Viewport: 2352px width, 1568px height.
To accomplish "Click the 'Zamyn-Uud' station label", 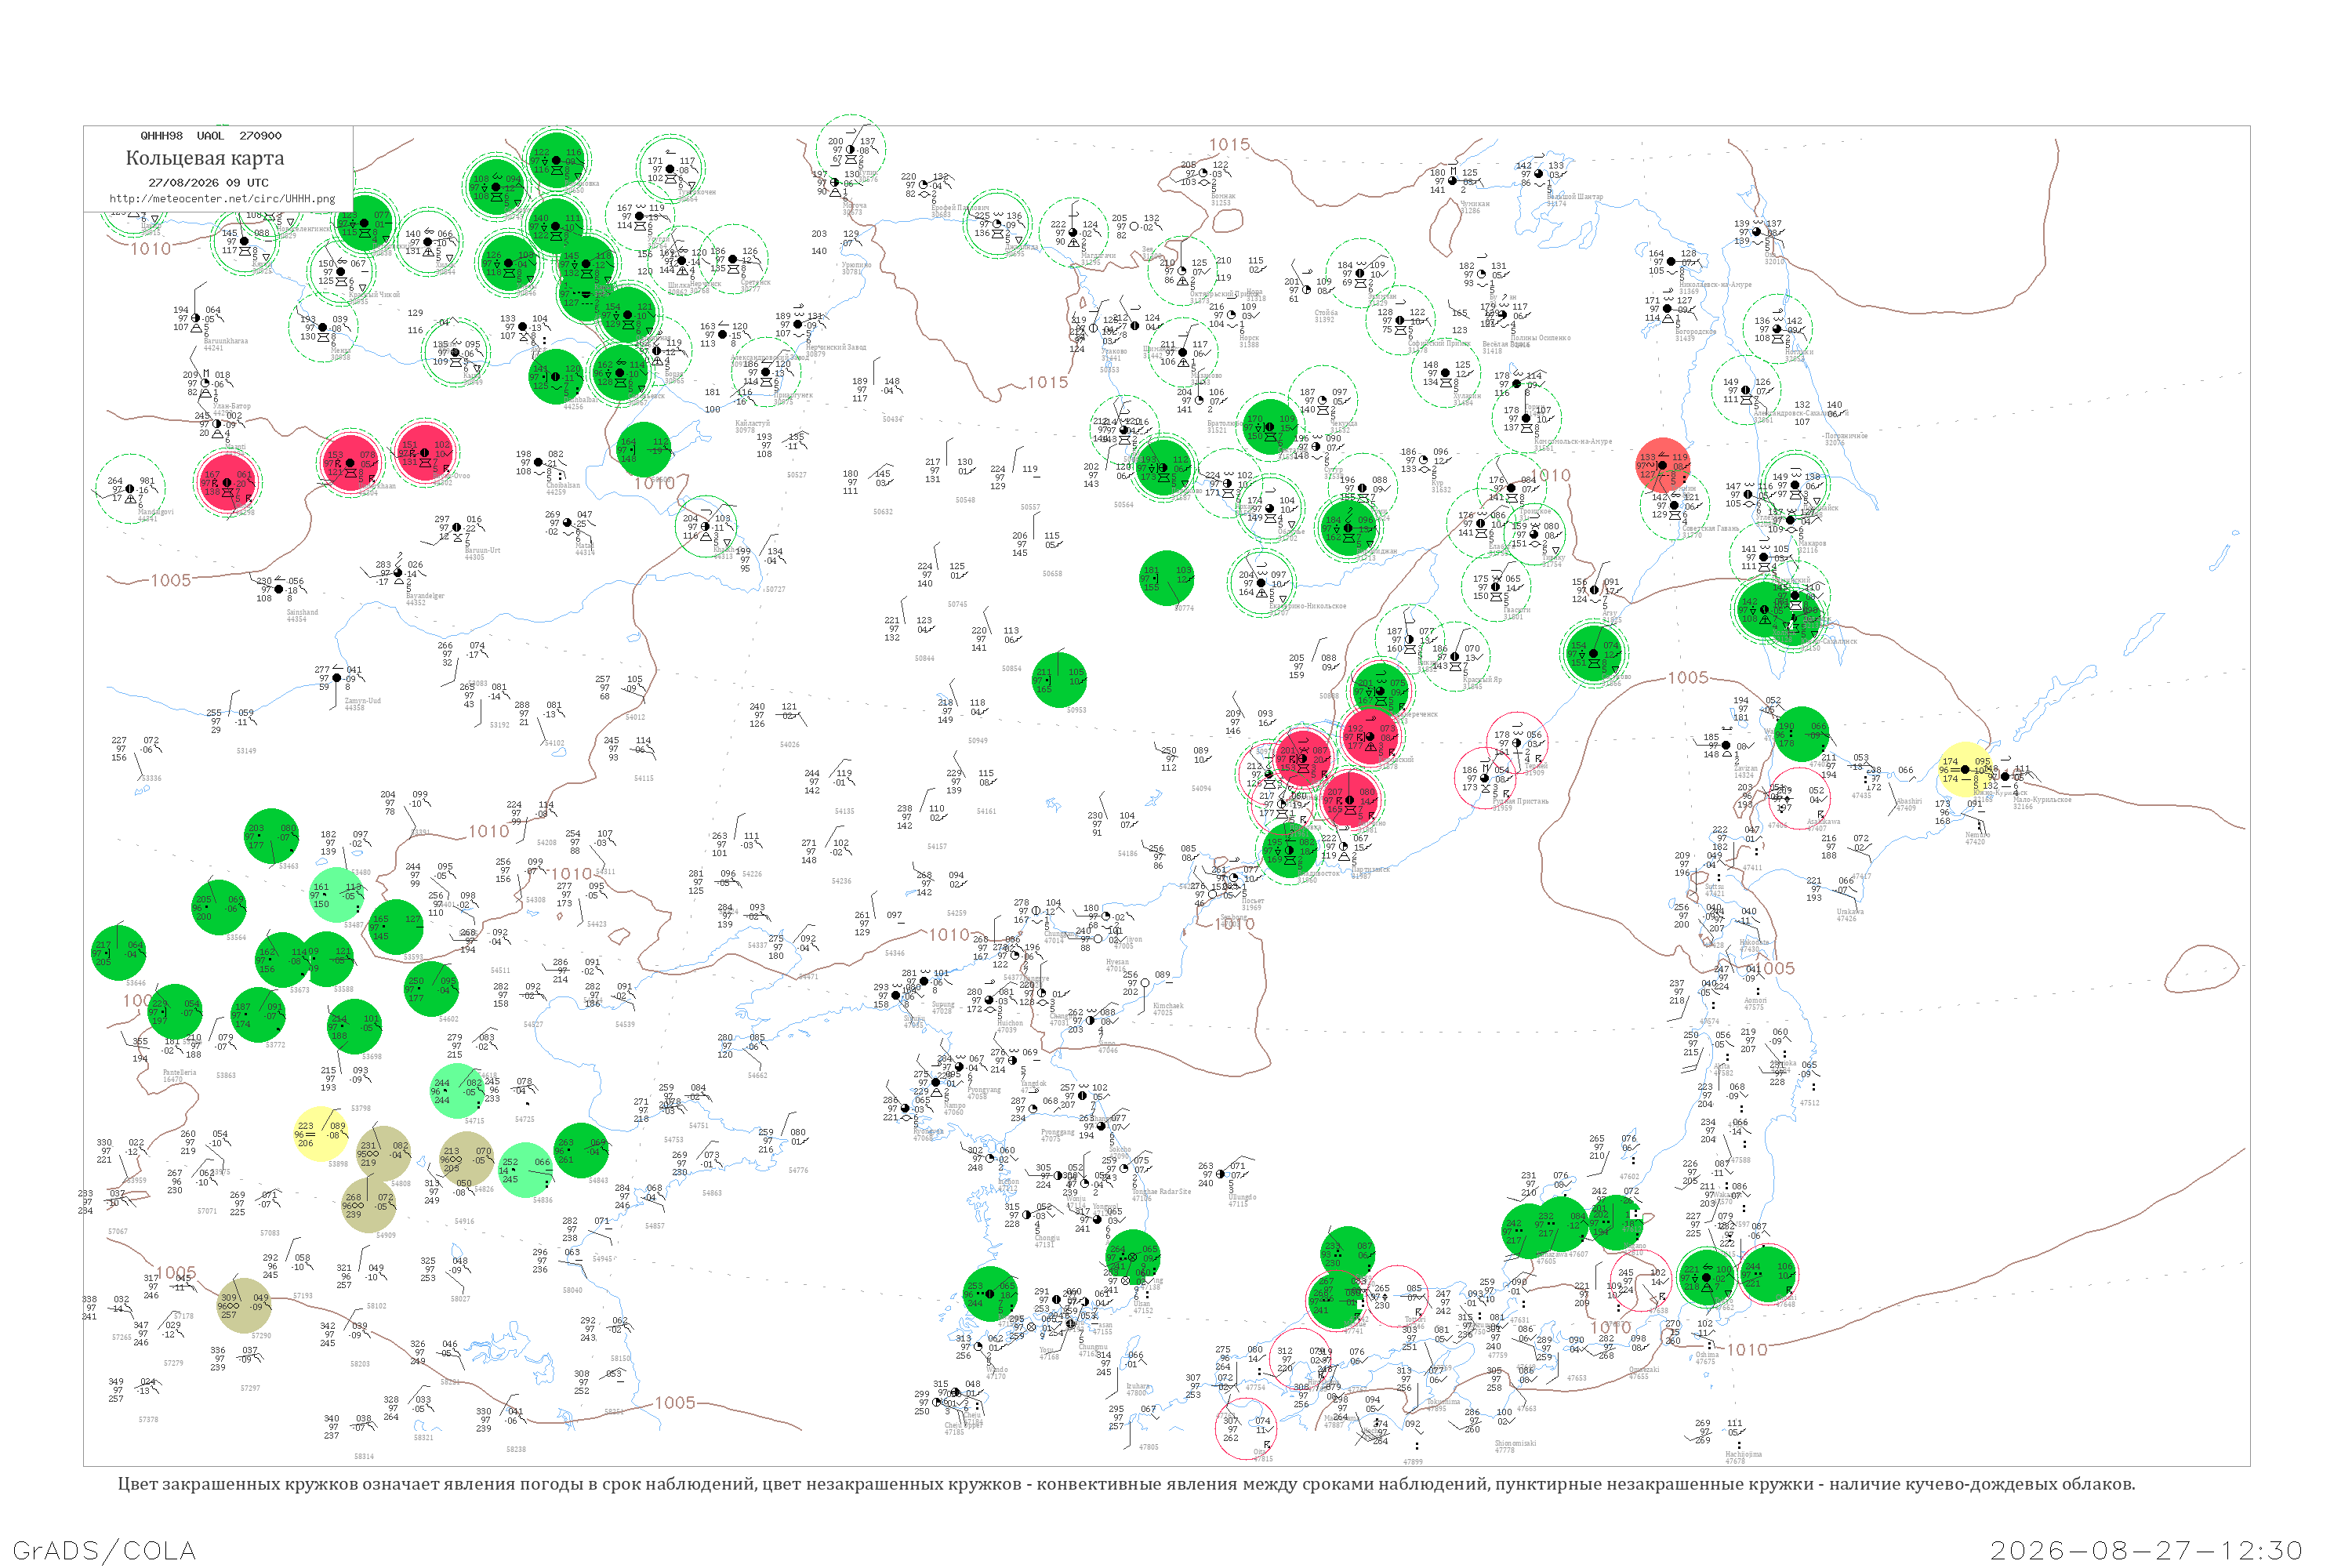I will coord(362,701).
